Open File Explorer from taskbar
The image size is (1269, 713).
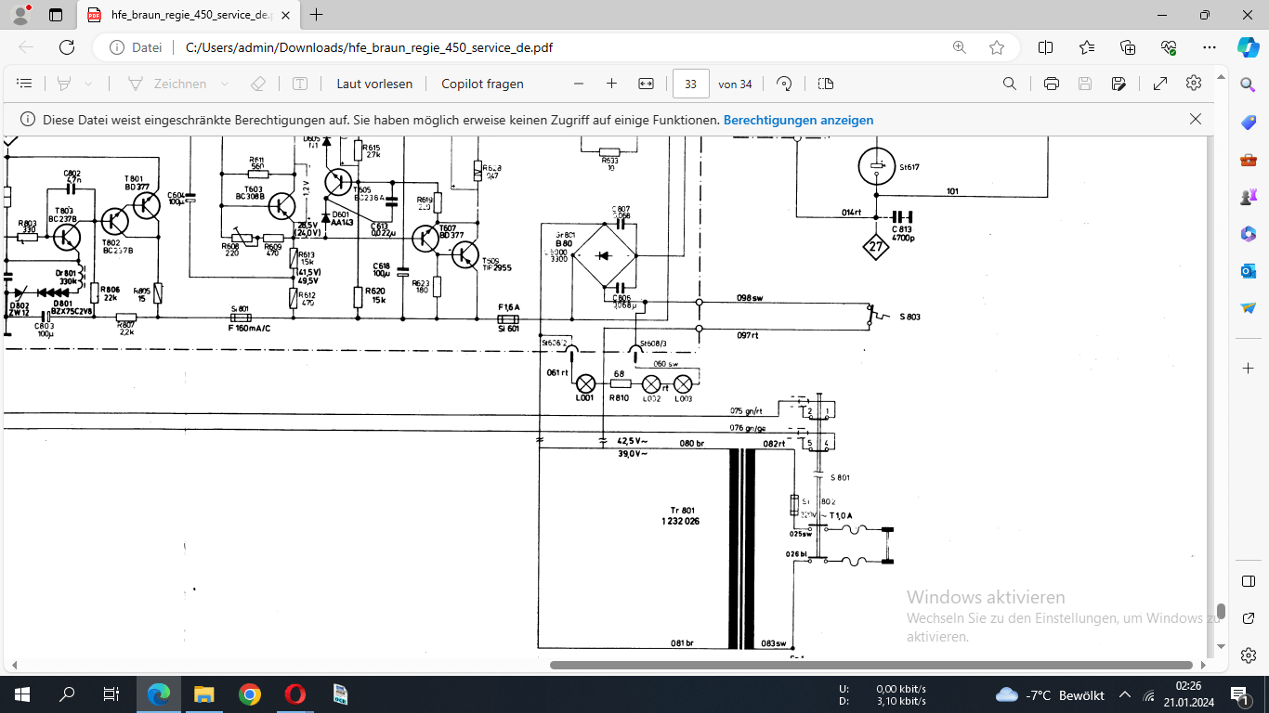(x=203, y=694)
